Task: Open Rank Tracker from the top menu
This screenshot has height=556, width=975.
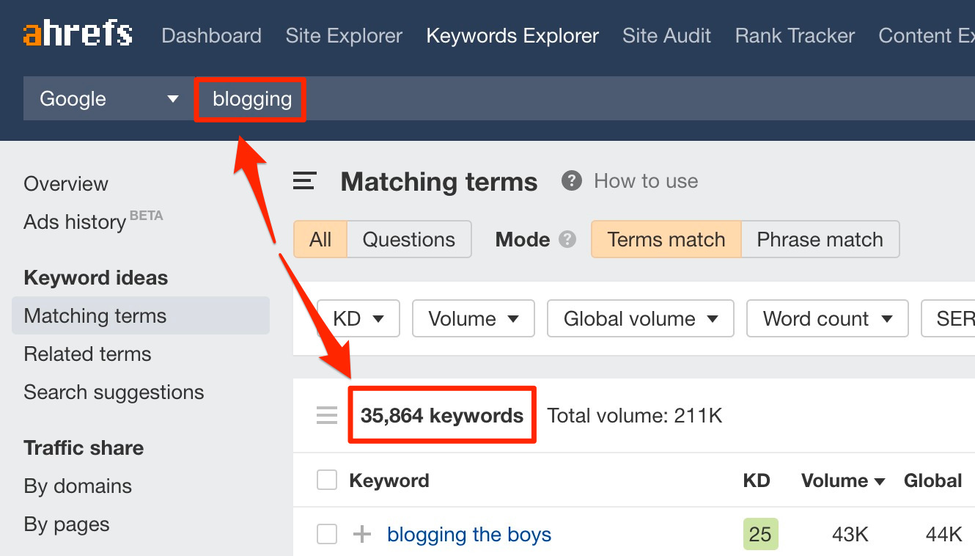Action: [795, 35]
